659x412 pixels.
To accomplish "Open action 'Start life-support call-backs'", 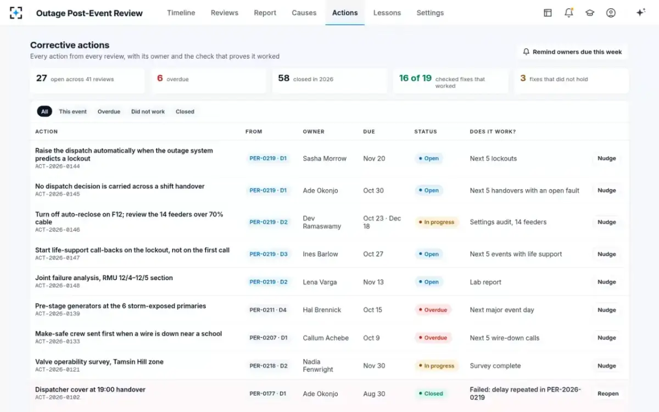I will pos(132,250).
